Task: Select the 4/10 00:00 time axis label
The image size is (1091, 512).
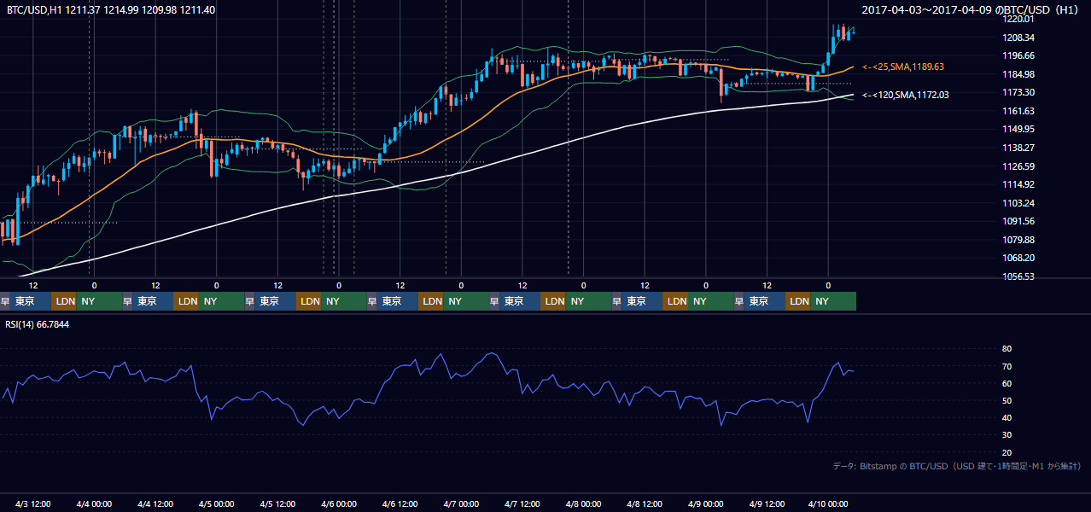Action: coord(827,503)
